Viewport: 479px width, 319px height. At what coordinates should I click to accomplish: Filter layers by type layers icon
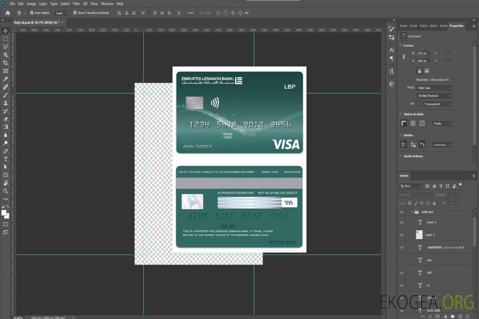tap(441, 186)
